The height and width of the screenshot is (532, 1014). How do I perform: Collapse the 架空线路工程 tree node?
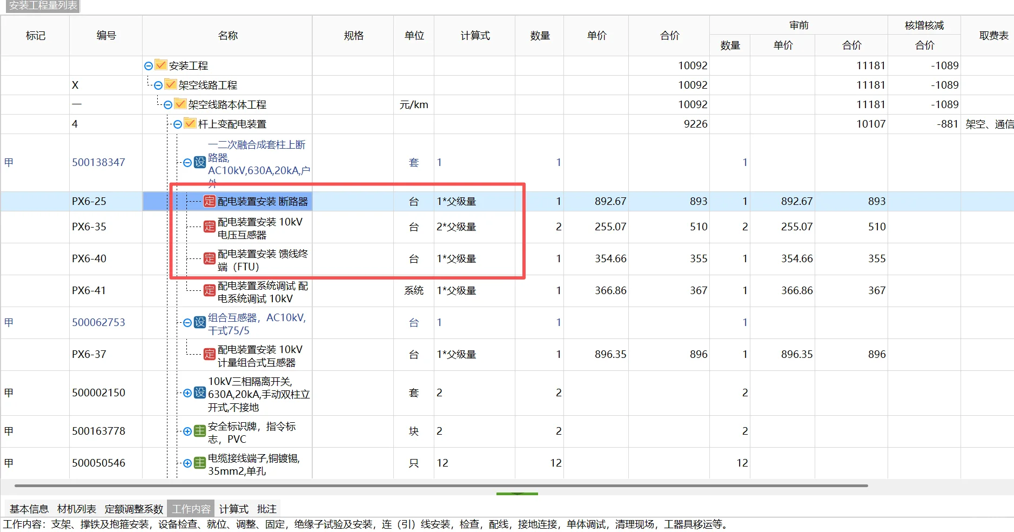pyautogui.click(x=158, y=85)
